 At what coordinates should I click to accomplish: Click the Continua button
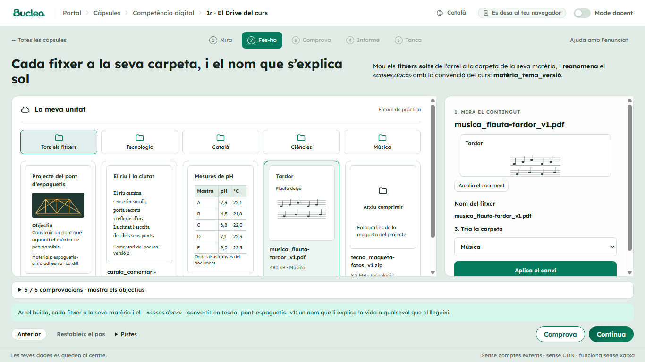click(x=611, y=334)
